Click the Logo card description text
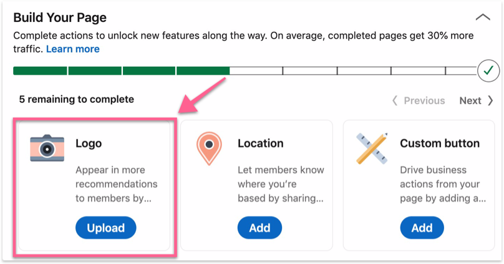The height and width of the screenshot is (264, 504). (116, 184)
